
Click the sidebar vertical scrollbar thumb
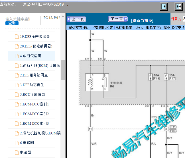(x=63, y=70)
